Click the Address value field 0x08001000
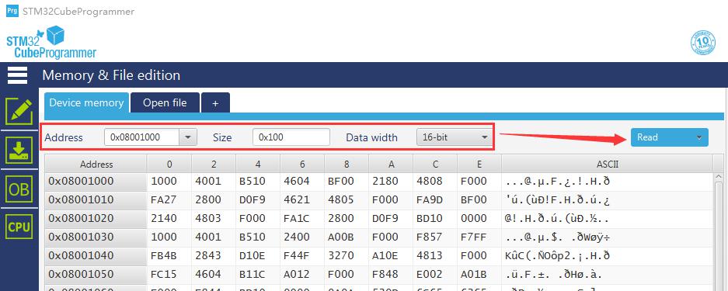The width and height of the screenshot is (728, 291). click(x=141, y=137)
